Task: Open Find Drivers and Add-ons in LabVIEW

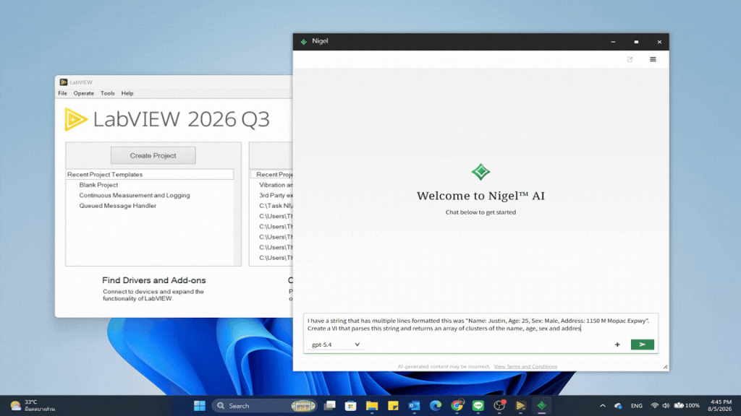Action: (x=153, y=280)
